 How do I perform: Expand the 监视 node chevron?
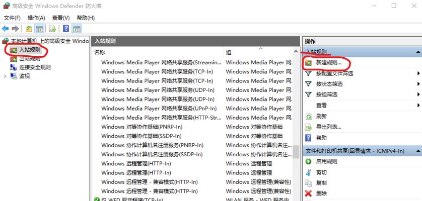[5, 76]
